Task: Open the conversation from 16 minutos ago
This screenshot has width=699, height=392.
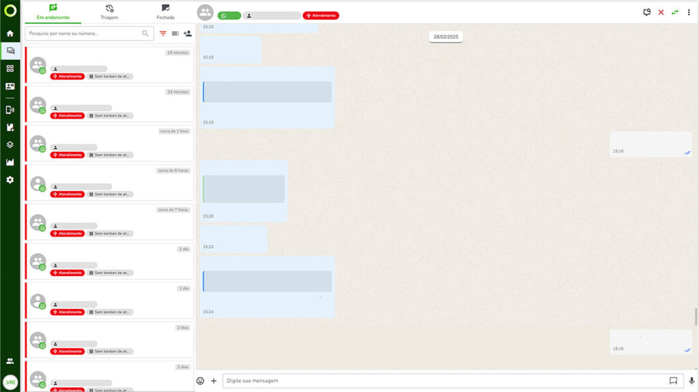Action: tap(110, 65)
